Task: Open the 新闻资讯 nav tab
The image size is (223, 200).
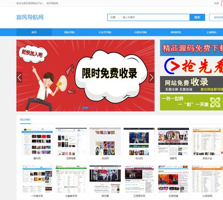Action: (x=176, y=32)
